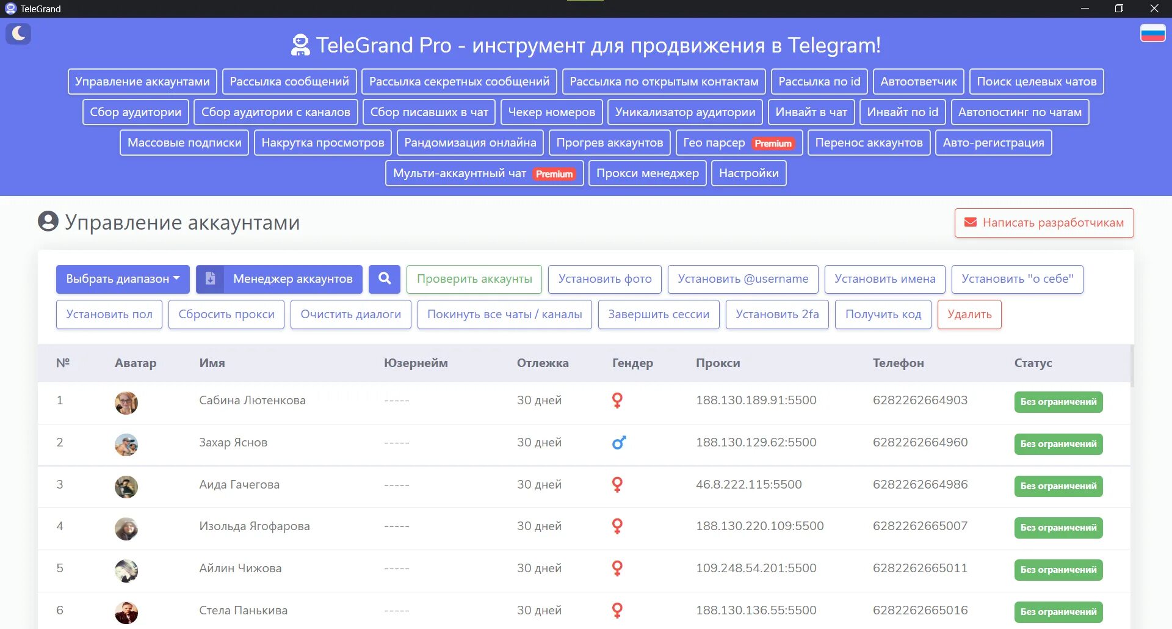Click Сбросить прокси button

[x=226, y=314]
